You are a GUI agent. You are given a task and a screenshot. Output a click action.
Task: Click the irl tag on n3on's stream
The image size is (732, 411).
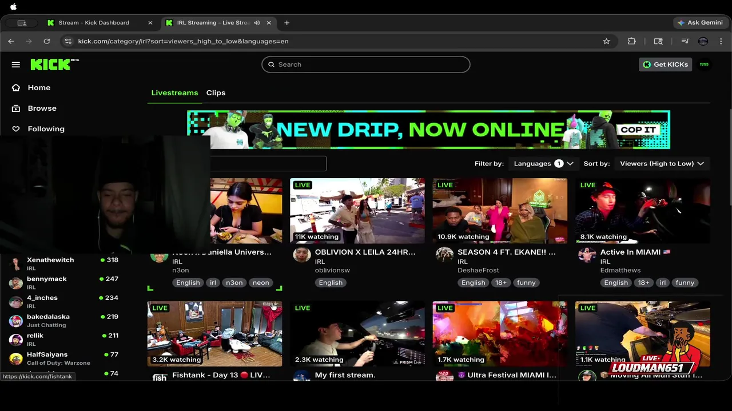213,283
